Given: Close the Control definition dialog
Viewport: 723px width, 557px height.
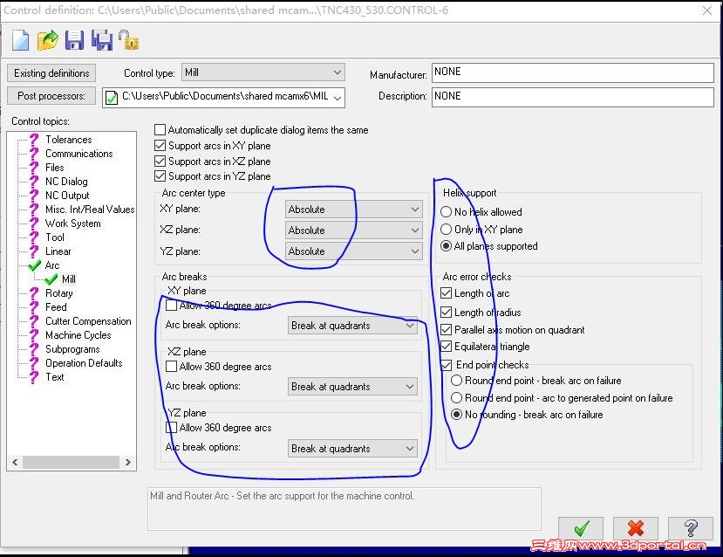Looking at the screenshot, I should point(707,10).
